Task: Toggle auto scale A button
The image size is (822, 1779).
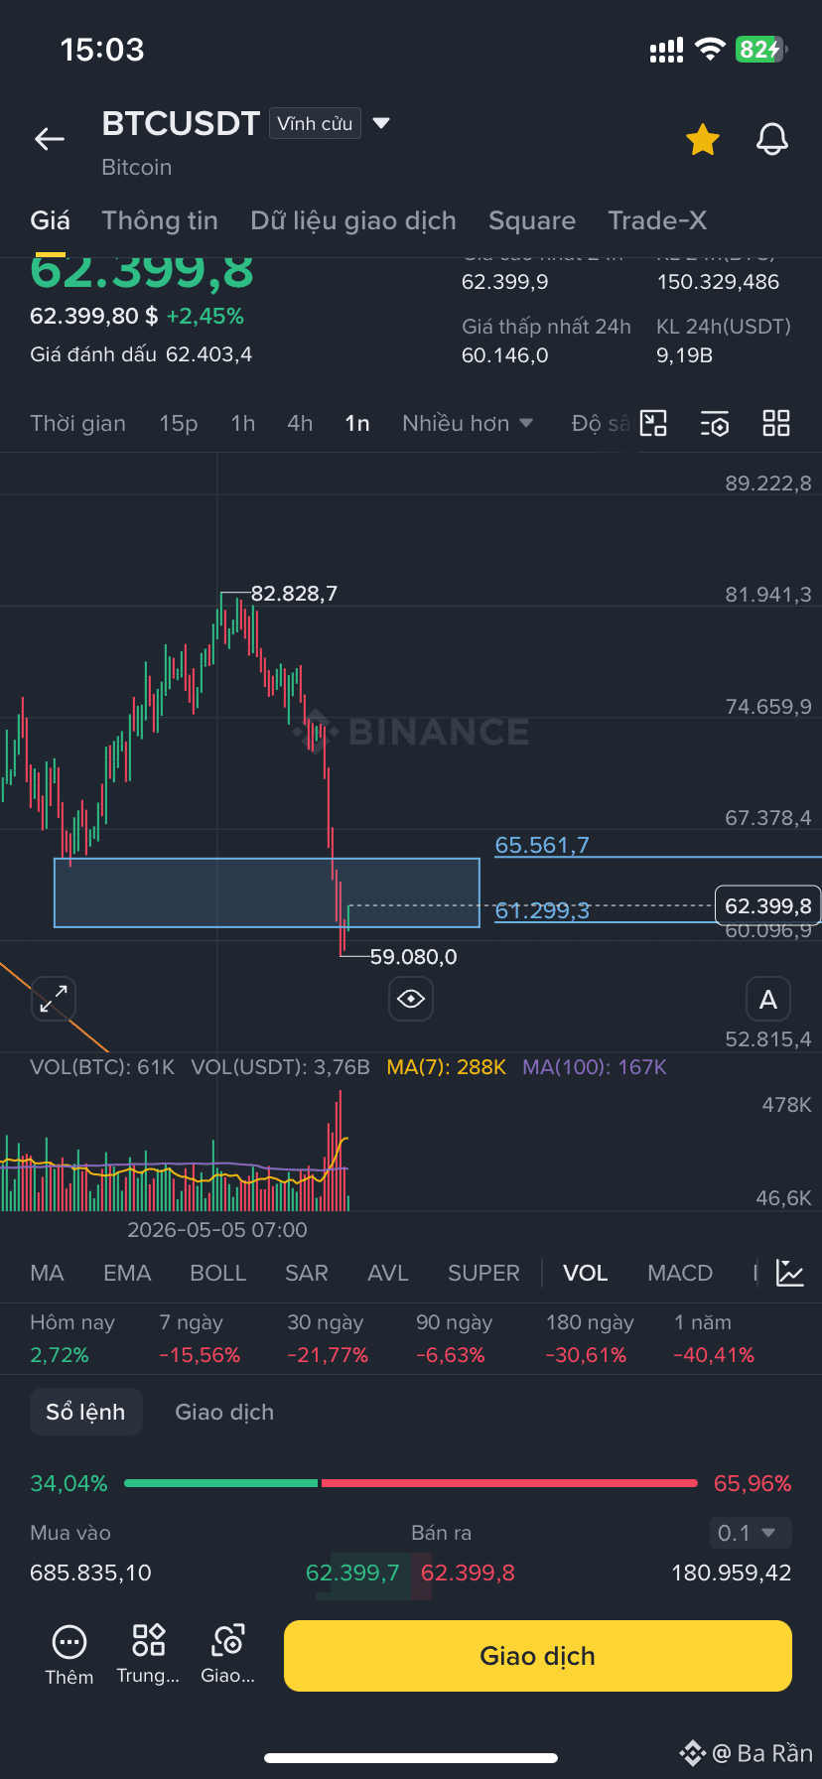Action: point(768,999)
